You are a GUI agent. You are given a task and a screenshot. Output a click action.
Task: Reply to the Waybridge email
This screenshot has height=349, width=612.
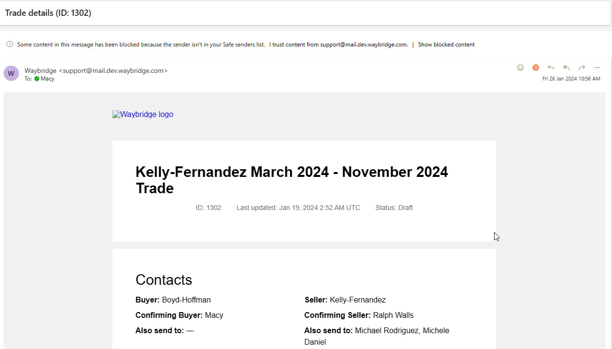pos(551,68)
